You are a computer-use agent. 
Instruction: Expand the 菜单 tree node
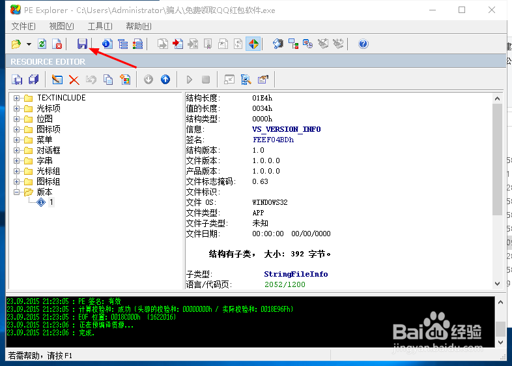(x=16, y=140)
